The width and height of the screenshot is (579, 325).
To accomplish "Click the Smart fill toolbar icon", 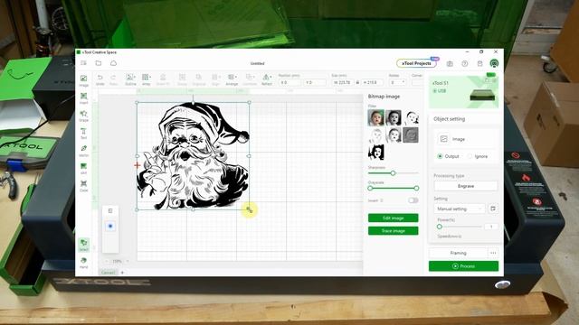I will click(x=163, y=79).
